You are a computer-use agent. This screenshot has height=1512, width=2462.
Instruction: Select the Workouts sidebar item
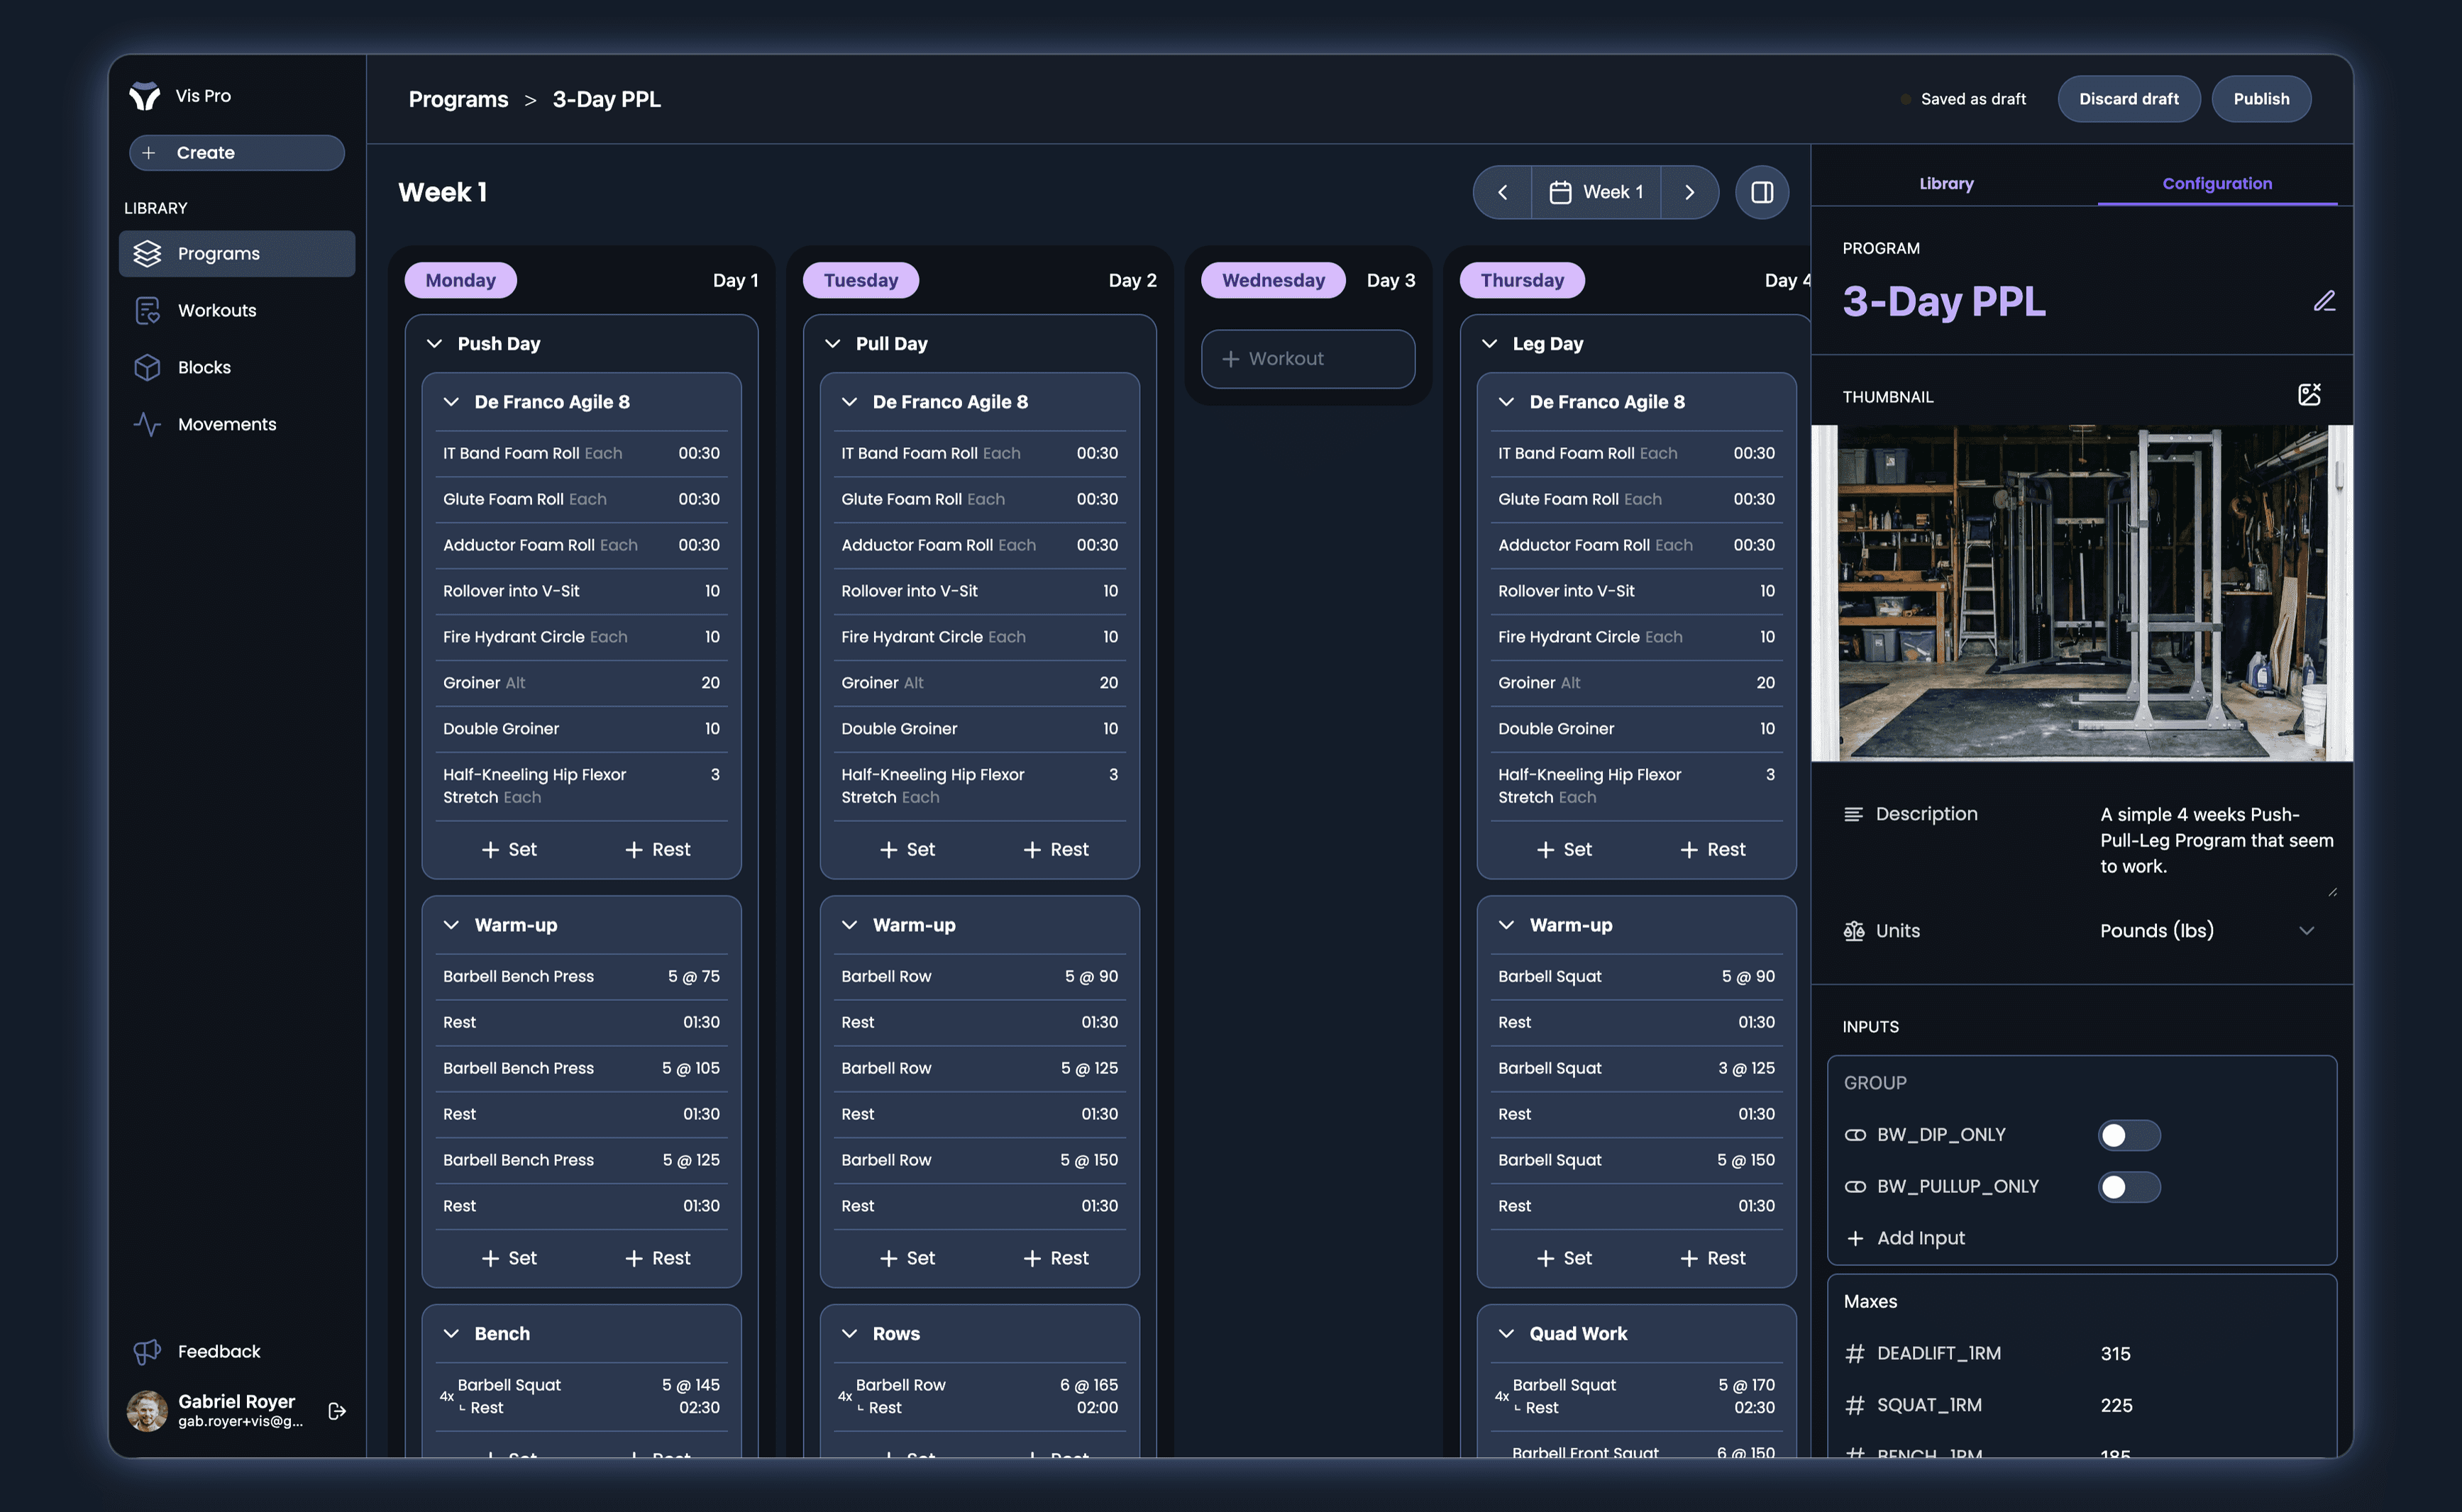(x=216, y=310)
